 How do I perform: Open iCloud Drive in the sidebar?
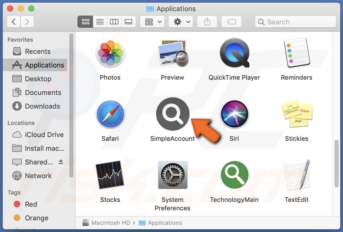point(35,135)
